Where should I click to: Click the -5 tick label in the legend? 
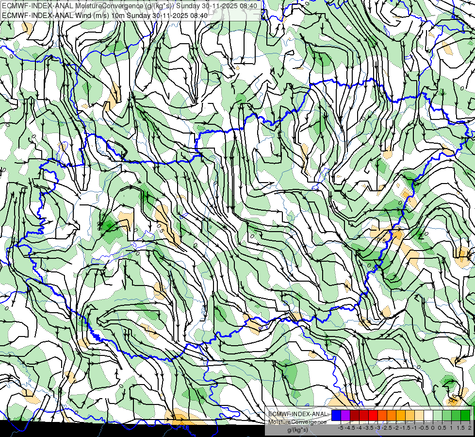point(341,428)
